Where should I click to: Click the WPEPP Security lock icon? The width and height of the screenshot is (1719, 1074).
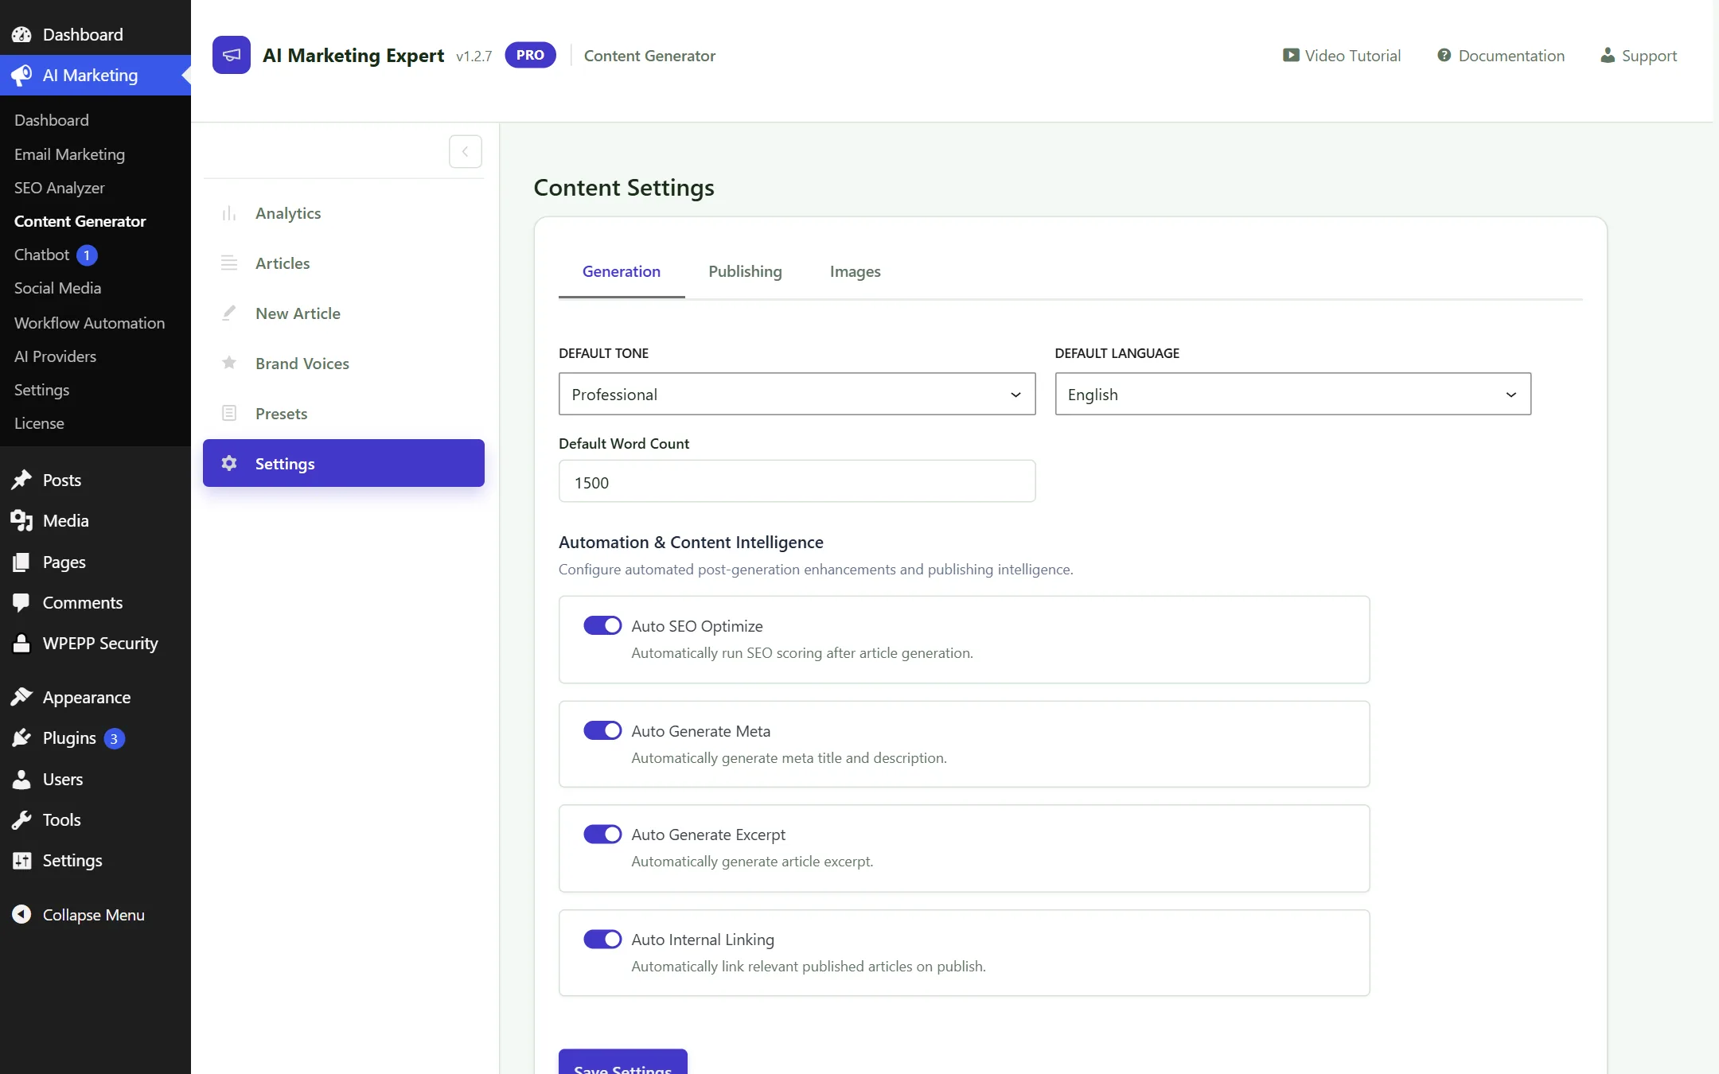(x=21, y=643)
